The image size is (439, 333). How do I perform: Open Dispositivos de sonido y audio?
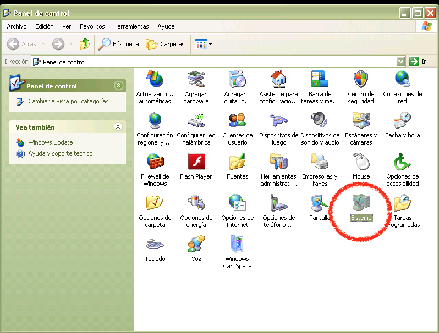point(320,120)
